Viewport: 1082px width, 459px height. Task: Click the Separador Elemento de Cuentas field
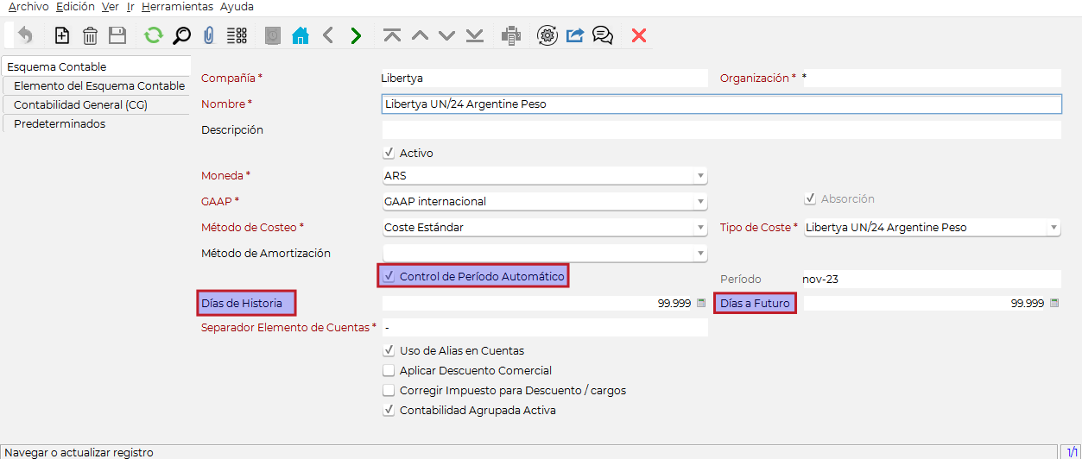pyautogui.click(x=545, y=328)
